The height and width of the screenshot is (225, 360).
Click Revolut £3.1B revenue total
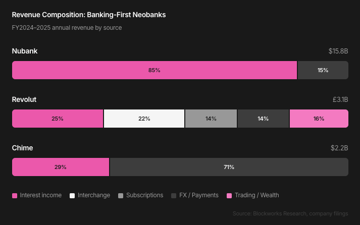[340, 99]
